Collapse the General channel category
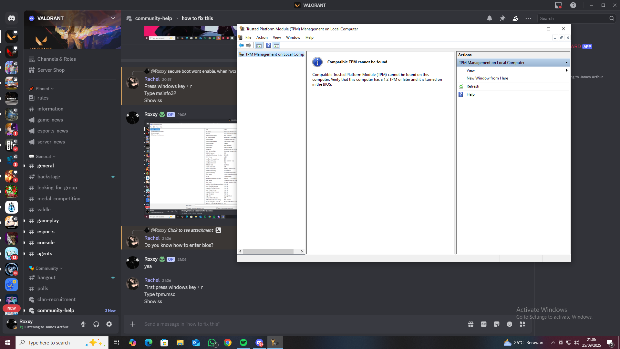This screenshot has height=349, width=620. tap(43, 156)
